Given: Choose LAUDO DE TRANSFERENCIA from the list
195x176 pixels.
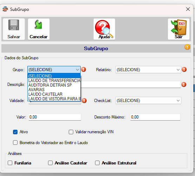Looking at the screenshot, I should 54,81.
